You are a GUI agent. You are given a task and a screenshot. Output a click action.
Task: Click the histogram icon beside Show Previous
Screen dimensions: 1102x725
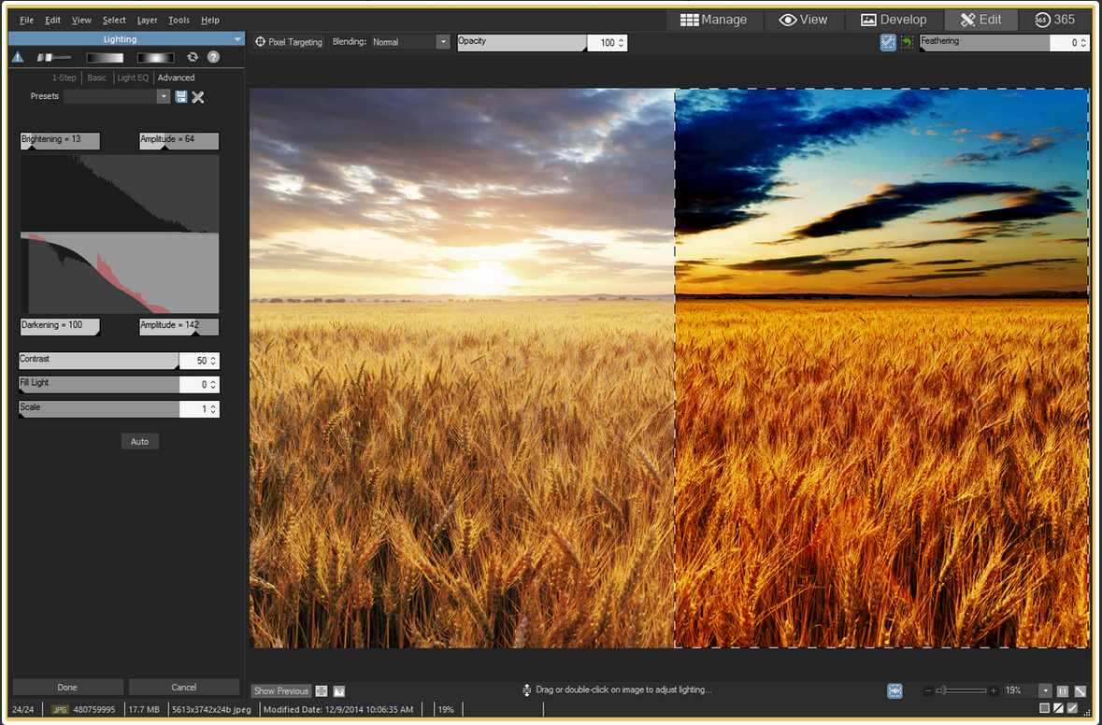pos(339,691)
